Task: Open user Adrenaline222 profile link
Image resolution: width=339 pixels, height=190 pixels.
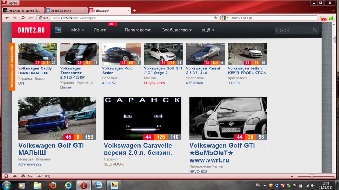Action: pos(30,164)
